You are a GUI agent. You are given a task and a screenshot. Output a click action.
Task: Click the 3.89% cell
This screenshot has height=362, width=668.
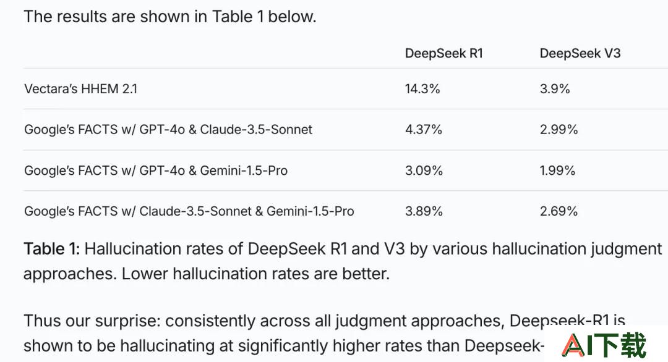[424, 211]
